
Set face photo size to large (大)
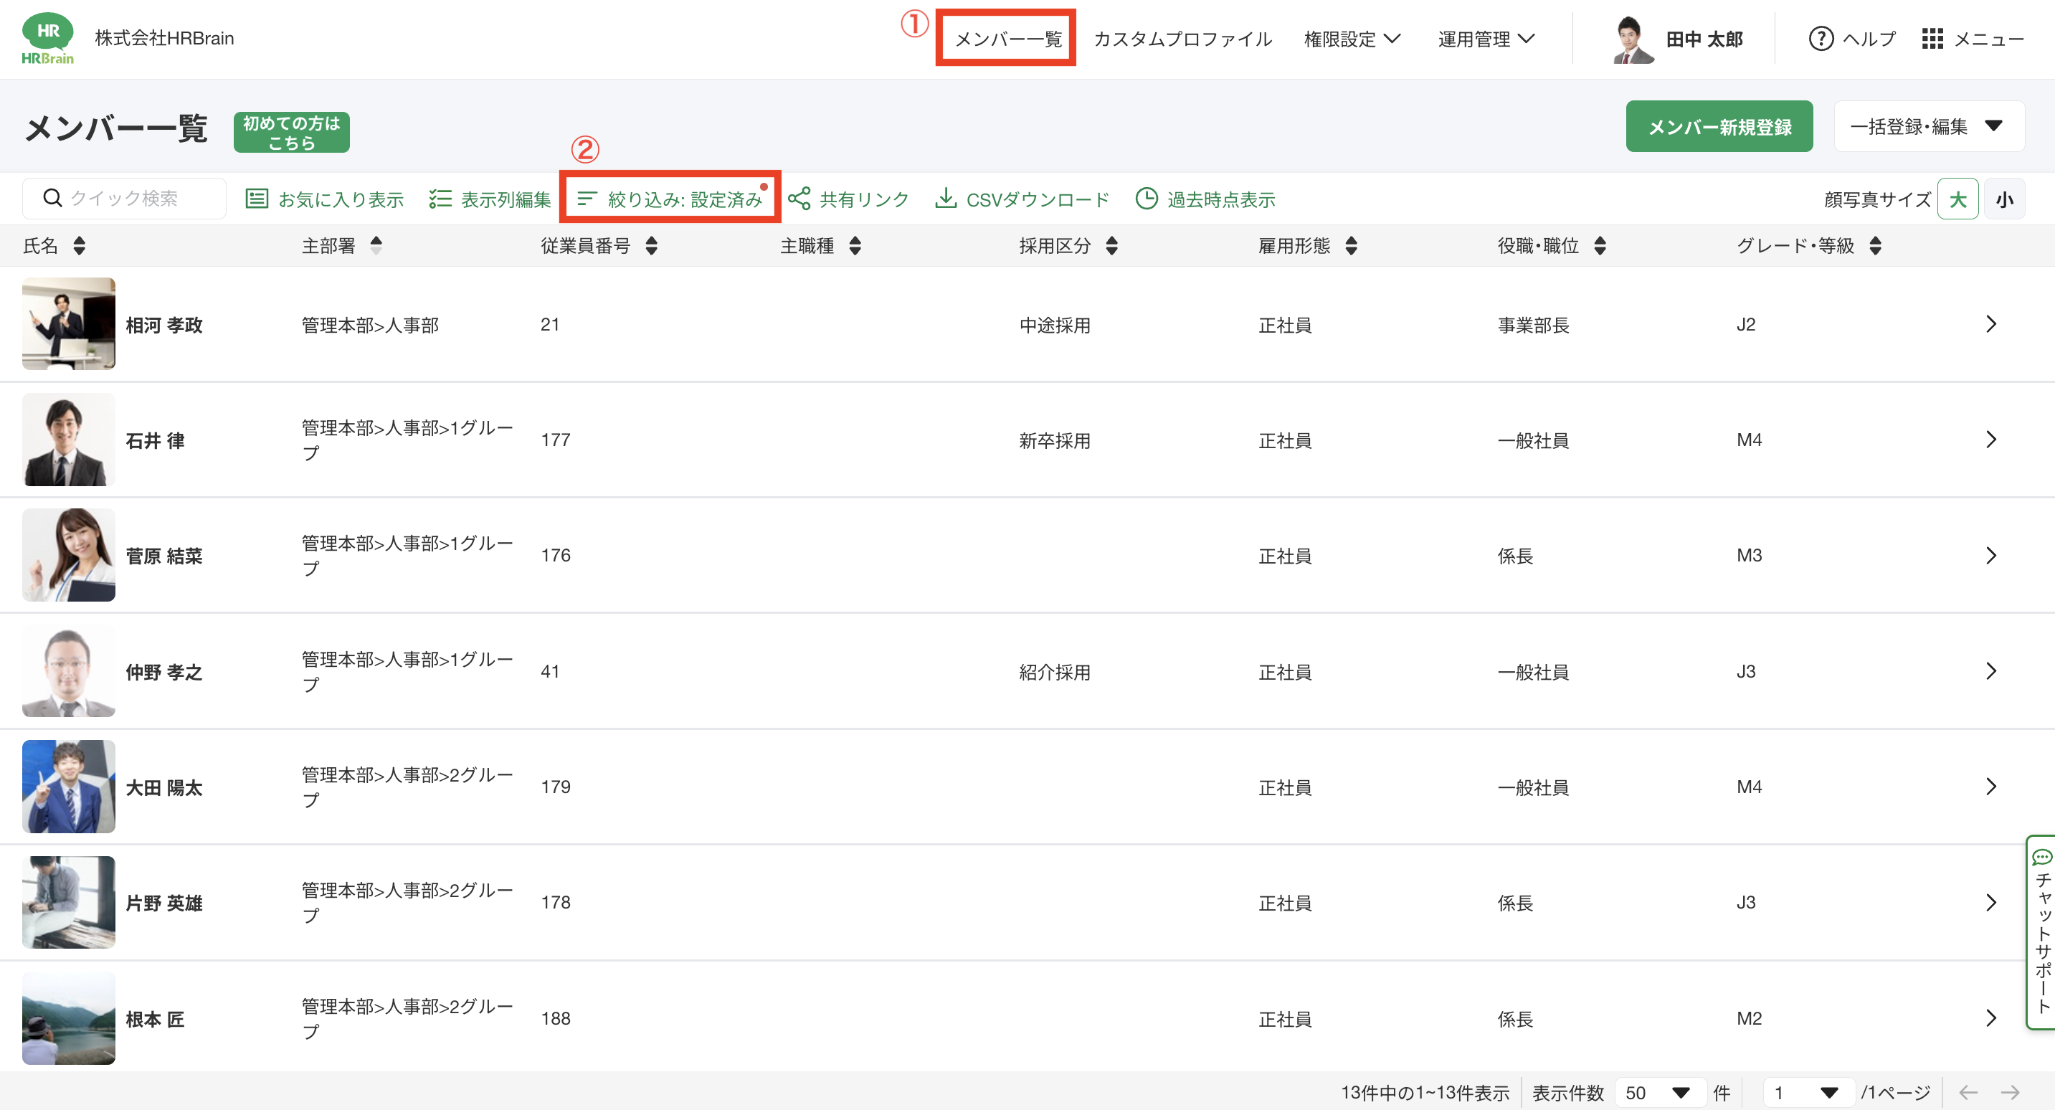1957,199
